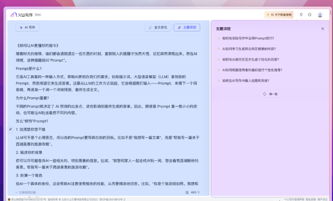This screenshot has width=333, height=201.
Task: Open the 隐私政策 footer link
Action: click(x=312, y=199)
